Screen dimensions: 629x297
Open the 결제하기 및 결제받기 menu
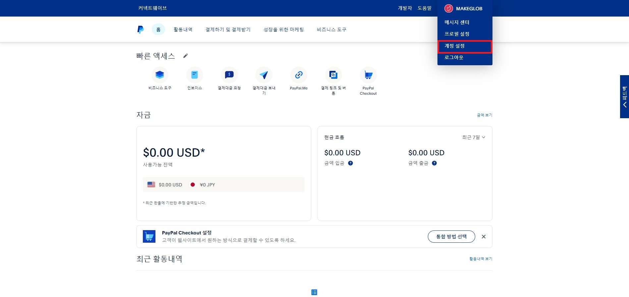[228, 29]
